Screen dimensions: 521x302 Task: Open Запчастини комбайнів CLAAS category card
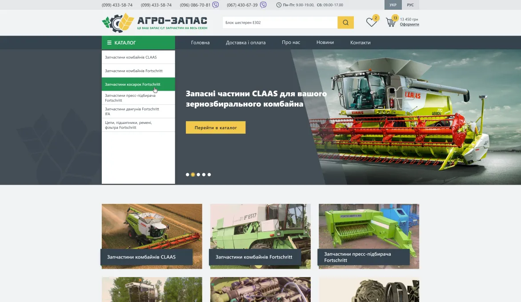click(x=152, y=236)
